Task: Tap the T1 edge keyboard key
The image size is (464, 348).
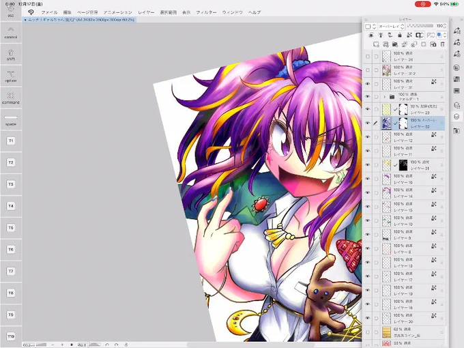Action: pyautogui.click(x=11, y=141)
